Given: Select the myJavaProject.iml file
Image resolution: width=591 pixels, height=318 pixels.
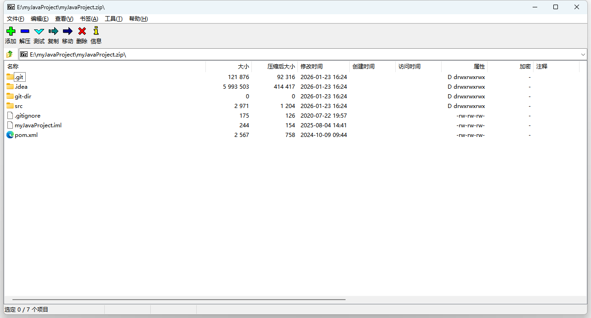Looking at the screenshot, I should pos(38,125).
